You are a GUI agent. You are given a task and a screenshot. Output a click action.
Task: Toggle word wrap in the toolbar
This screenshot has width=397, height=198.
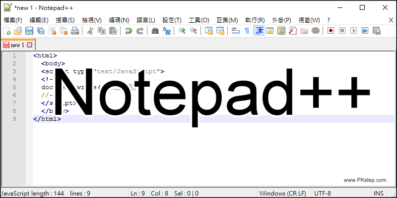point(235,31)
